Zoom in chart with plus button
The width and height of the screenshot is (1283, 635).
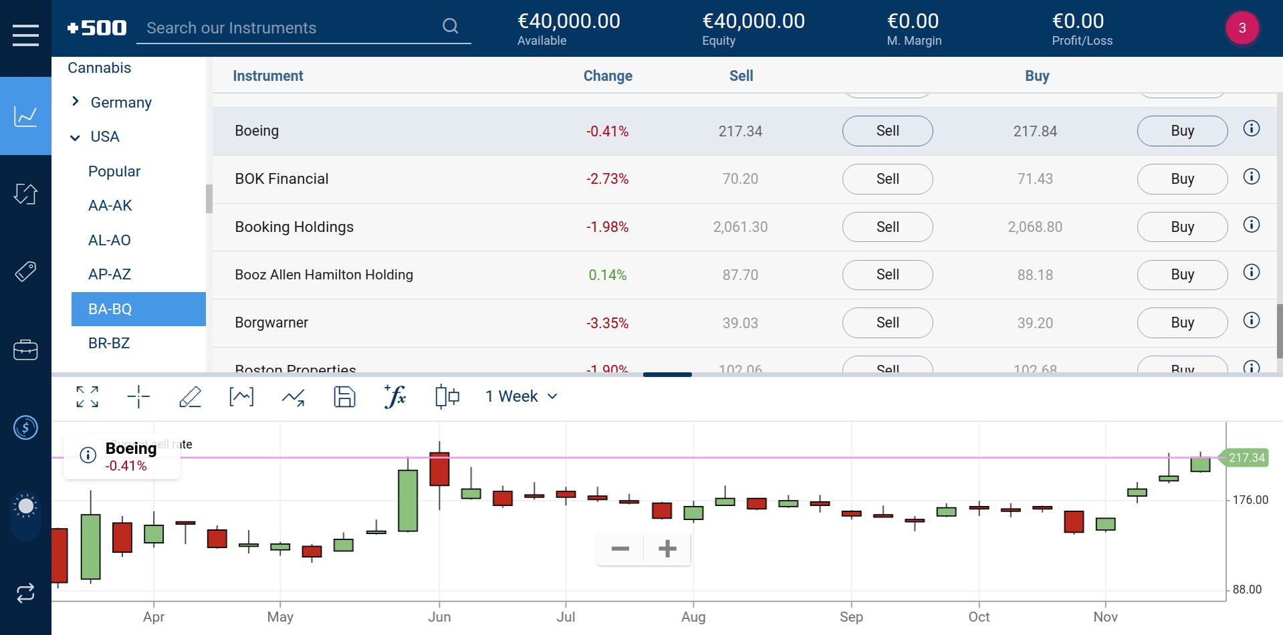click(x=667, y=549)
